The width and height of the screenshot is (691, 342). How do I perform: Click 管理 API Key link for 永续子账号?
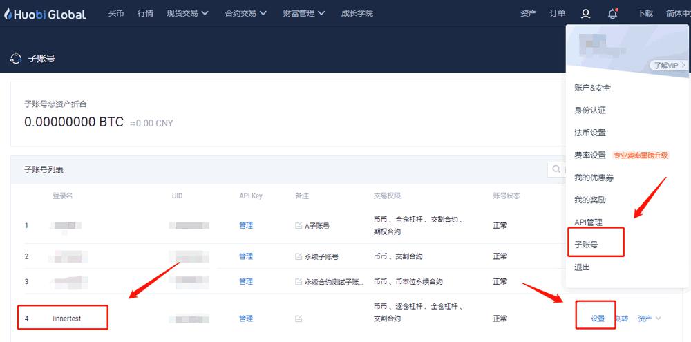point(246,256)
